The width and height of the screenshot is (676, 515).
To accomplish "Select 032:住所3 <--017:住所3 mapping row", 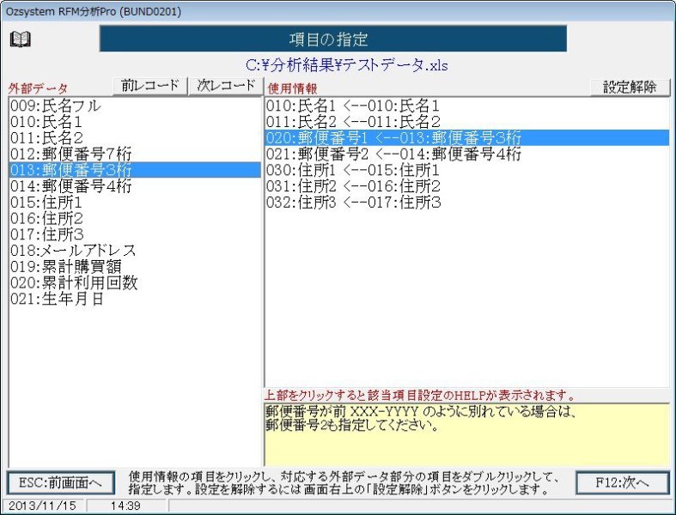I will pyautogui.click(x=467, y=202).
